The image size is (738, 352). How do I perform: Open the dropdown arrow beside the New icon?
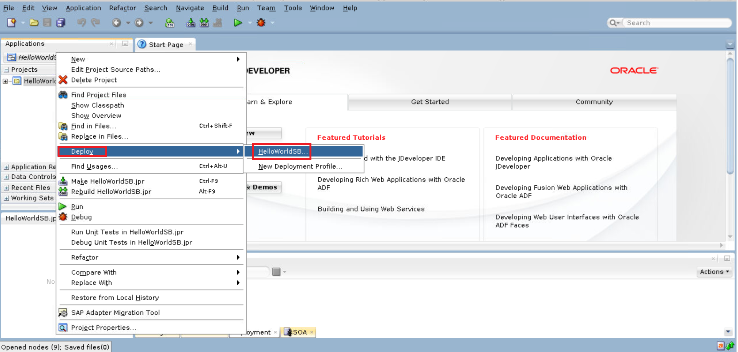tap(23, 23)
